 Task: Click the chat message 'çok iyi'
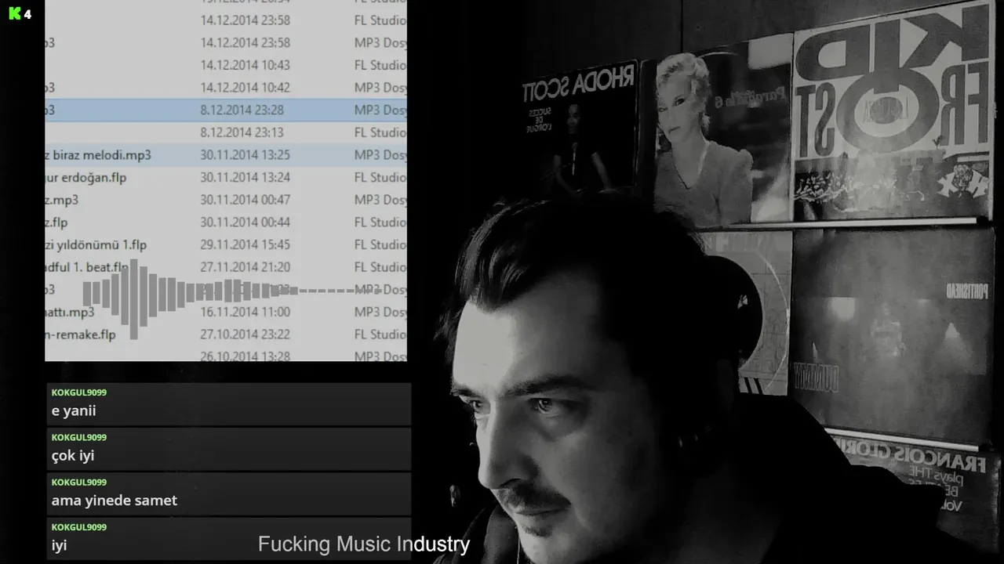point(73,455)
